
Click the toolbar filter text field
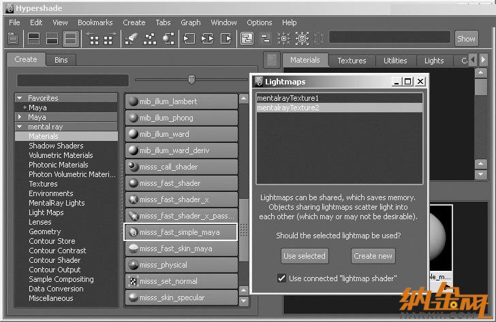[x=390, y=37]
